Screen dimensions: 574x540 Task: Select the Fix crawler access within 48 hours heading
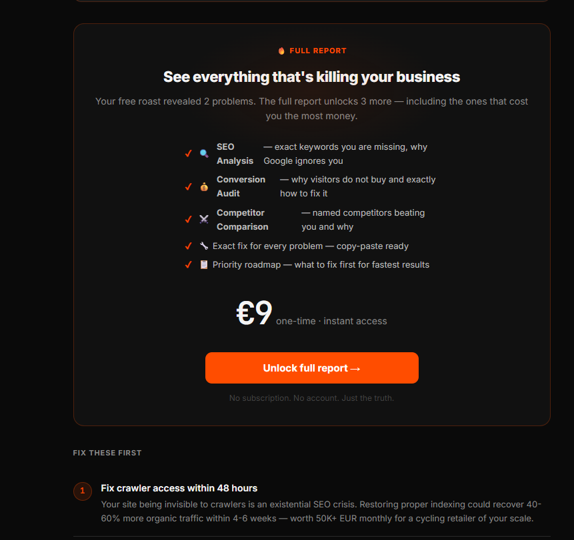[179, 488]
